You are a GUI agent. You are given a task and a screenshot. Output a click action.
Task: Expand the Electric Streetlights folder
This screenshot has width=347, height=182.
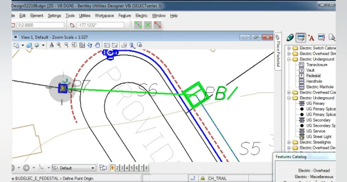(289, 142)
